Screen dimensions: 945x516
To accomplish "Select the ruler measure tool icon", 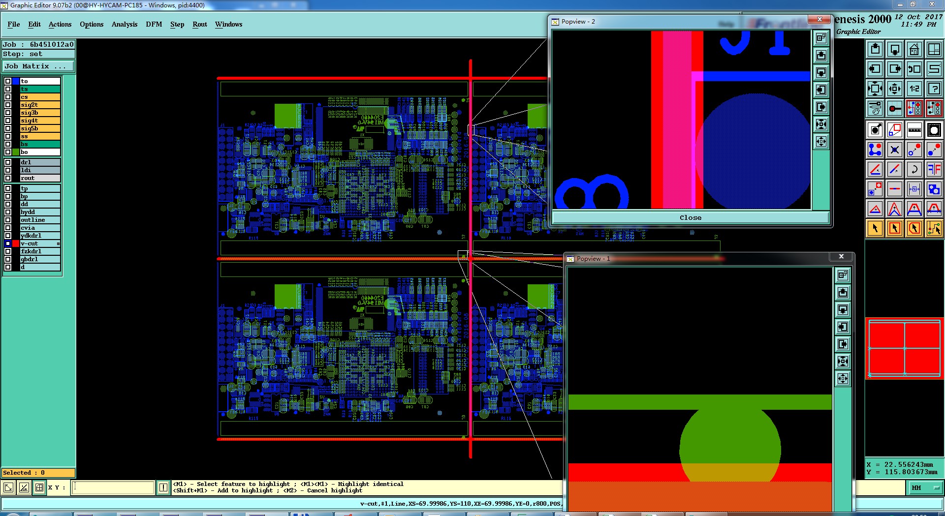I will [914, 130].
